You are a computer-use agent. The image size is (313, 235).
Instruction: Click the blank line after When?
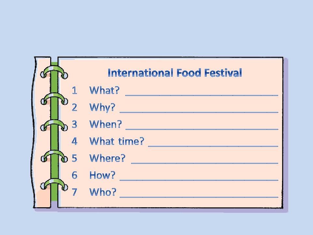point(202,129)
